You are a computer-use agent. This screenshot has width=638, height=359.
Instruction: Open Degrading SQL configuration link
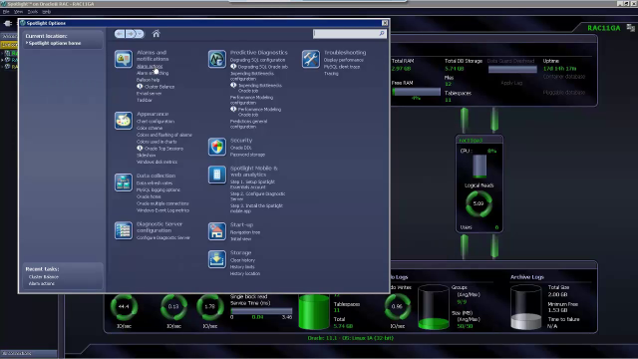257,60
